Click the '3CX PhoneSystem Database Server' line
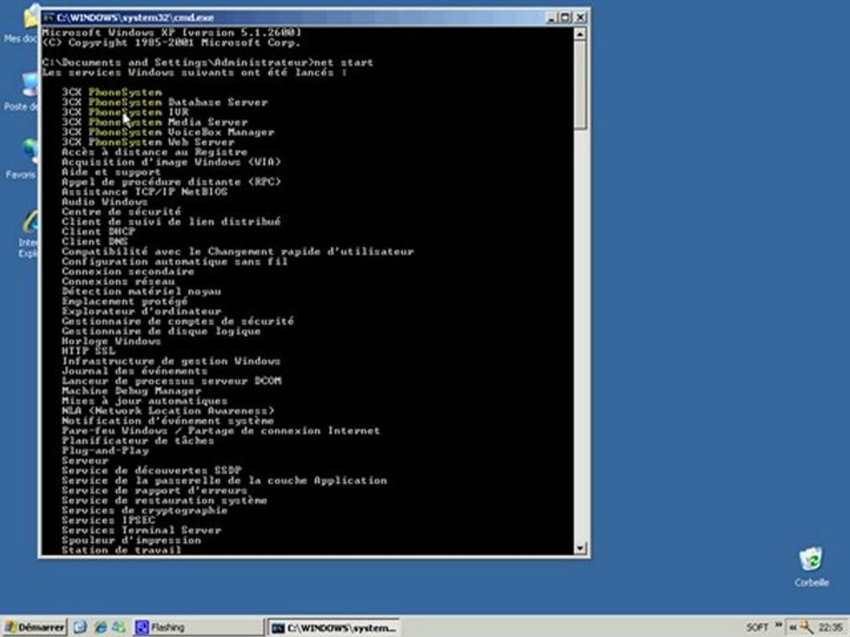This screenshot has height=637, width=850. tap(165, 103)
